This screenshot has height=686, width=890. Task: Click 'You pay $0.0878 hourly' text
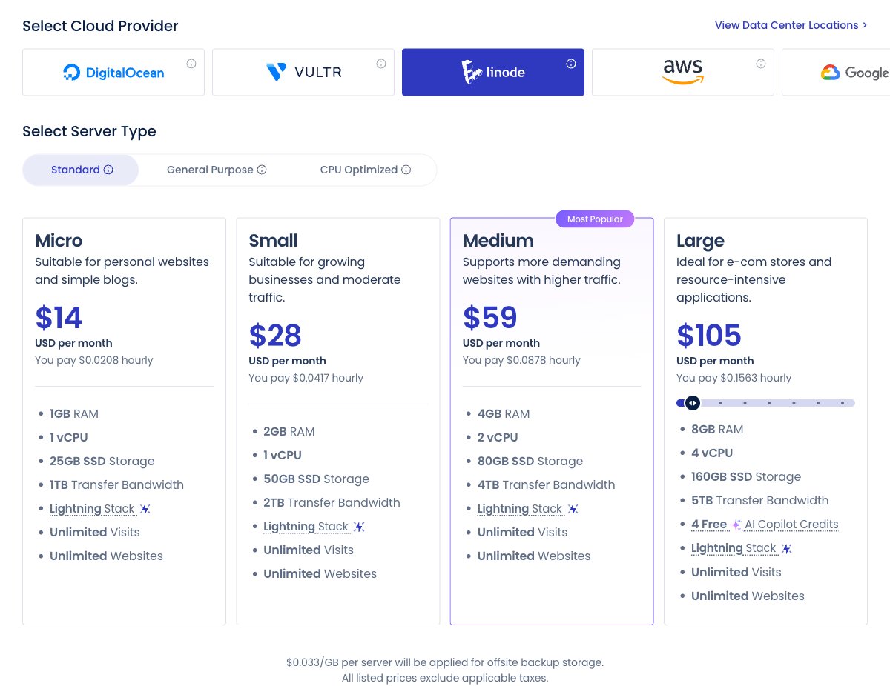pos(521,360)
